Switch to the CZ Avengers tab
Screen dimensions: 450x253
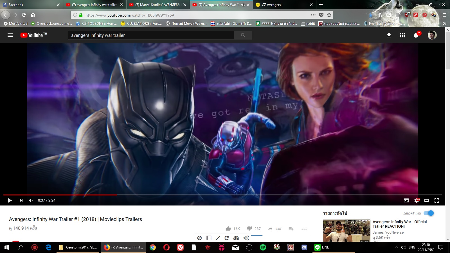pos(284,5)
